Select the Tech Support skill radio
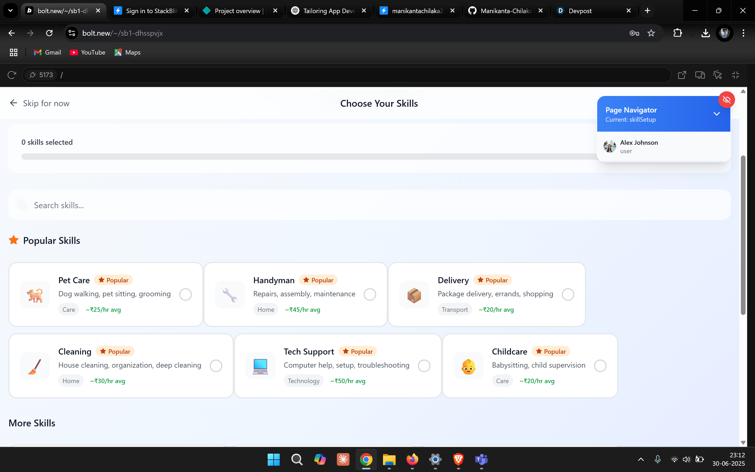 coord(424,366)
